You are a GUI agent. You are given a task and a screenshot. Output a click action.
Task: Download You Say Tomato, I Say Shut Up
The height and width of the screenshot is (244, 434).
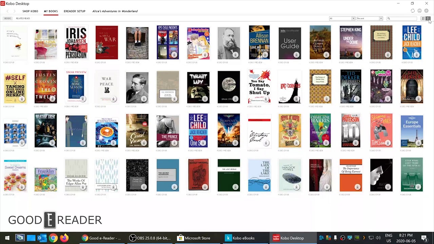[266, 99]
